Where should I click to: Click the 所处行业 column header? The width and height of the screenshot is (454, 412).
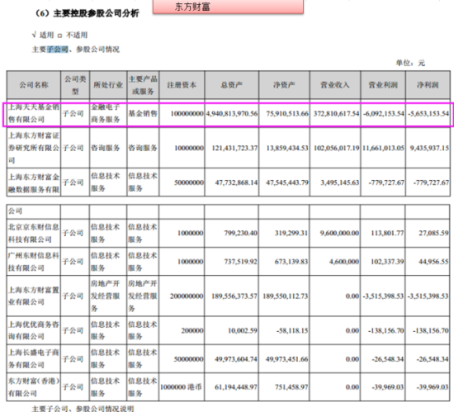108,85
